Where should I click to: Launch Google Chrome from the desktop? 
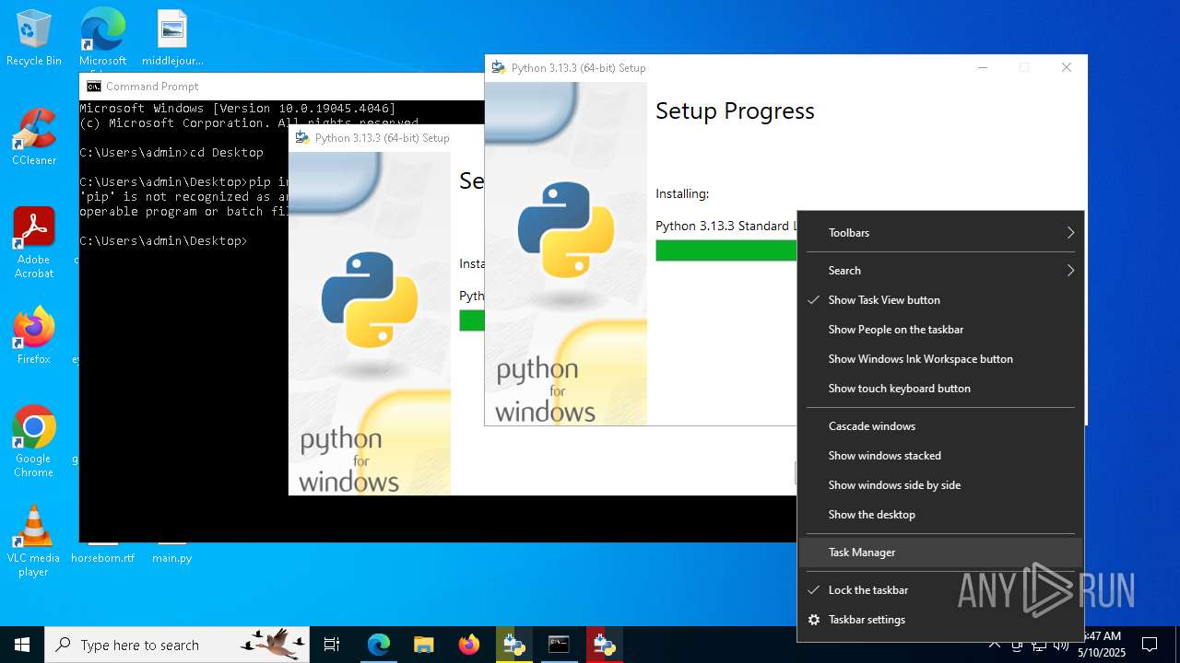[34, 441]
